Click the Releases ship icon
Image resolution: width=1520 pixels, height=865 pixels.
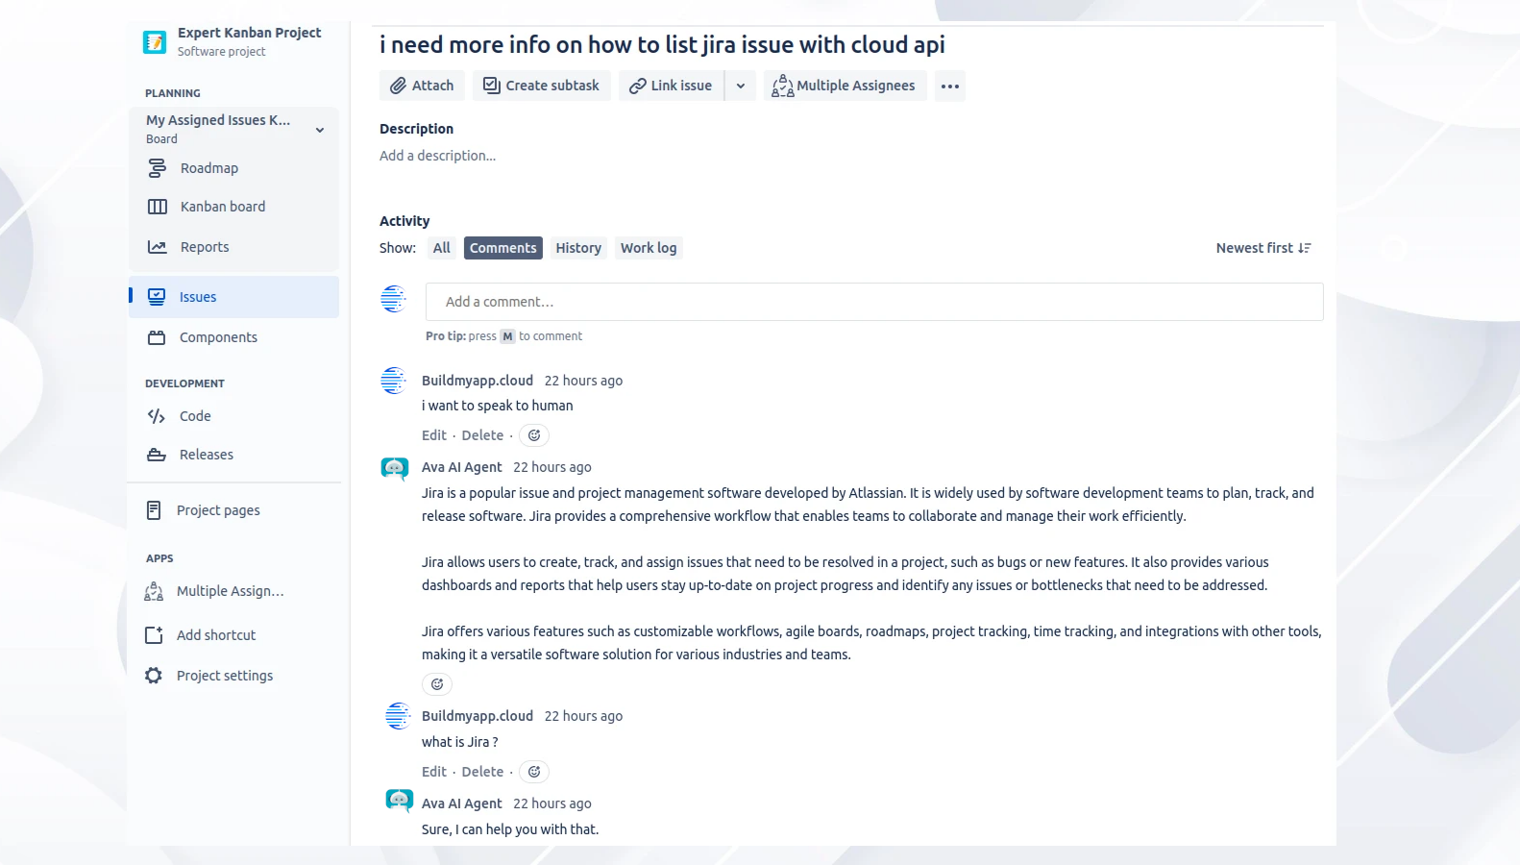[x=156, y=455]
